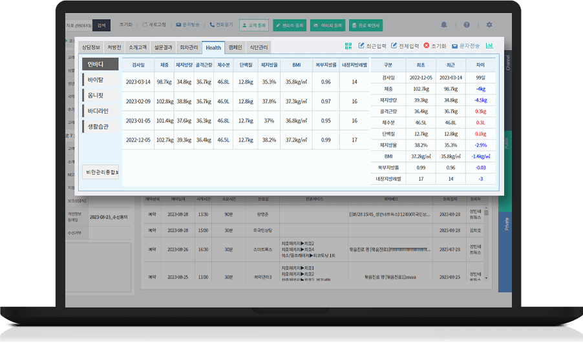The height and width of the screenshot is (343, 583).
Task: Open the notification bell in top bar
Action: click(443, 25)
